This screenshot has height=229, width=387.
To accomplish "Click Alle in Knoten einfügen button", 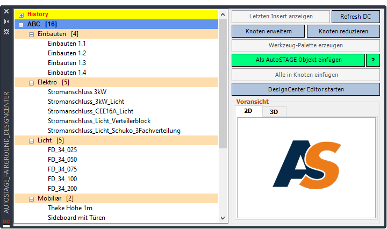I will [x=306, y=75].
